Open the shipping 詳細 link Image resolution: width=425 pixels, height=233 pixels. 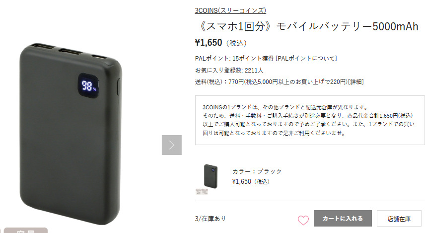(x=355, y=81)
